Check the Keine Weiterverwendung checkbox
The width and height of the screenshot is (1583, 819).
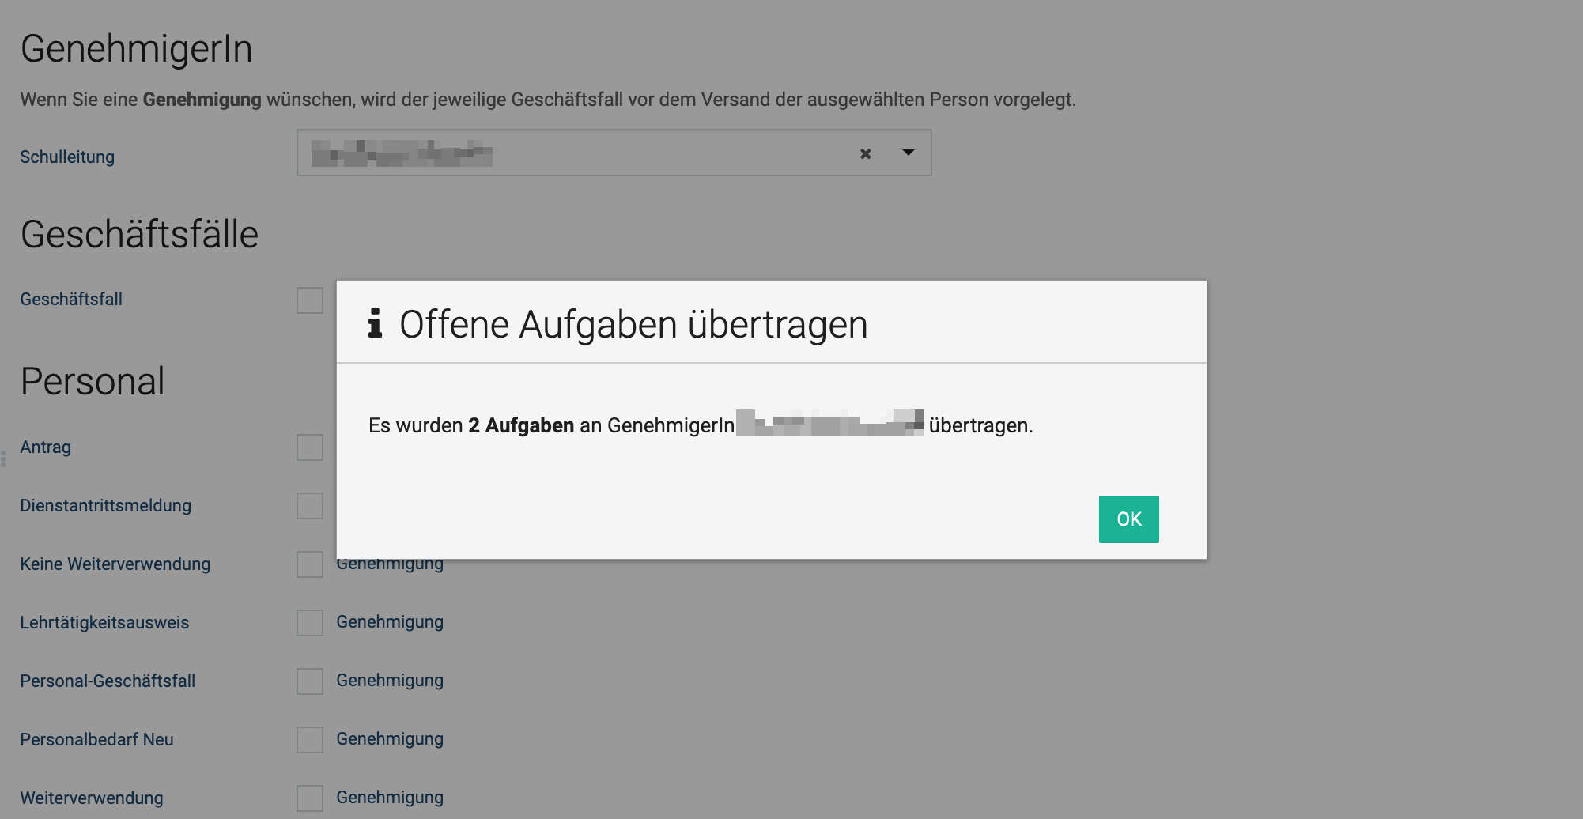click(x=310, y=564)
